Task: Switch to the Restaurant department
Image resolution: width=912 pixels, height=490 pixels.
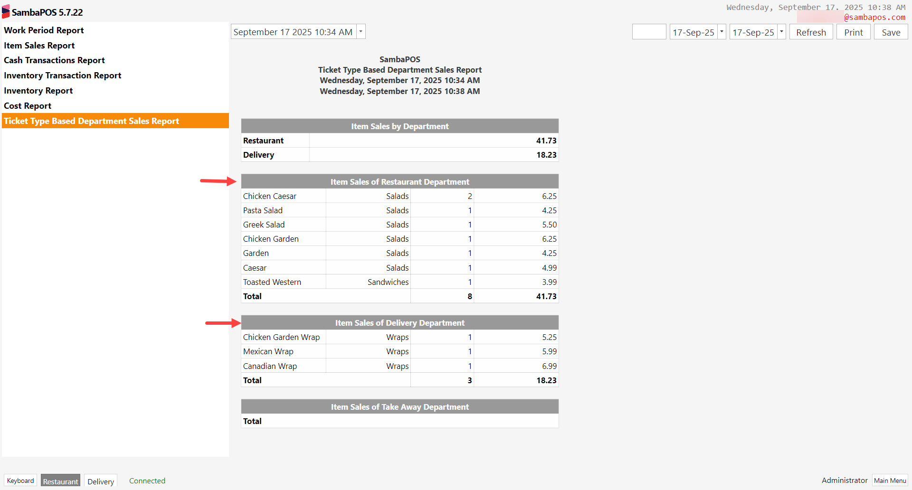Action: (60, 481)
